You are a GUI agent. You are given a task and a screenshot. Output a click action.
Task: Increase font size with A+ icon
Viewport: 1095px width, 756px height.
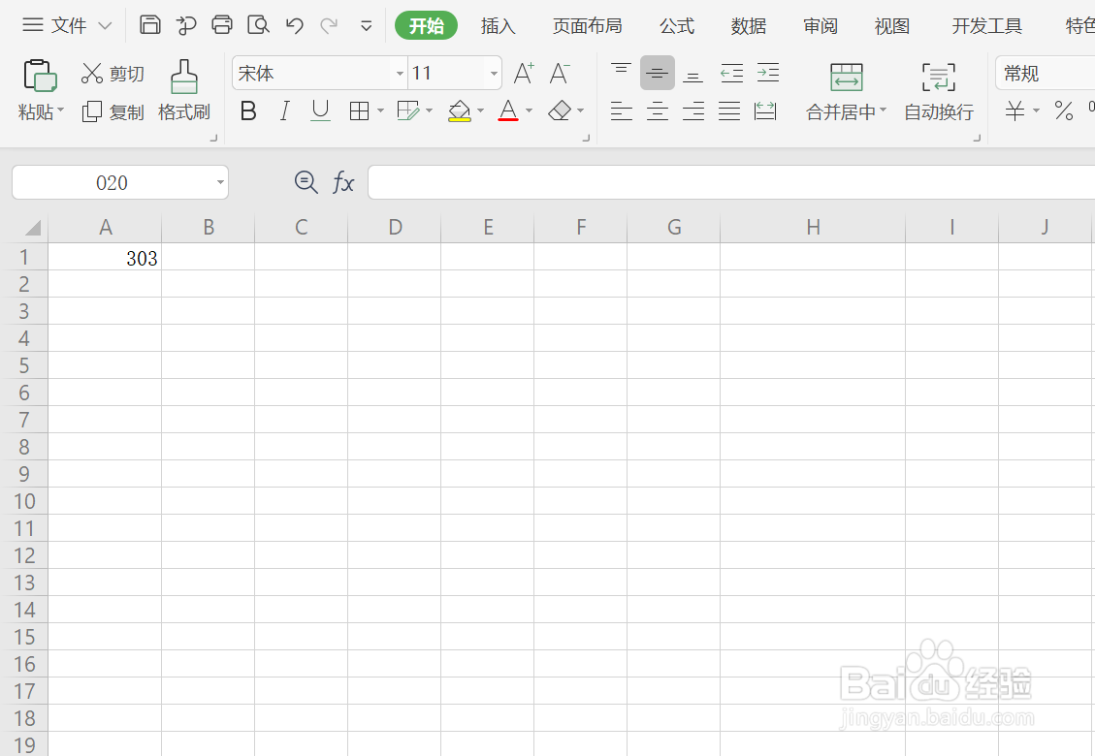click(524, 74)
